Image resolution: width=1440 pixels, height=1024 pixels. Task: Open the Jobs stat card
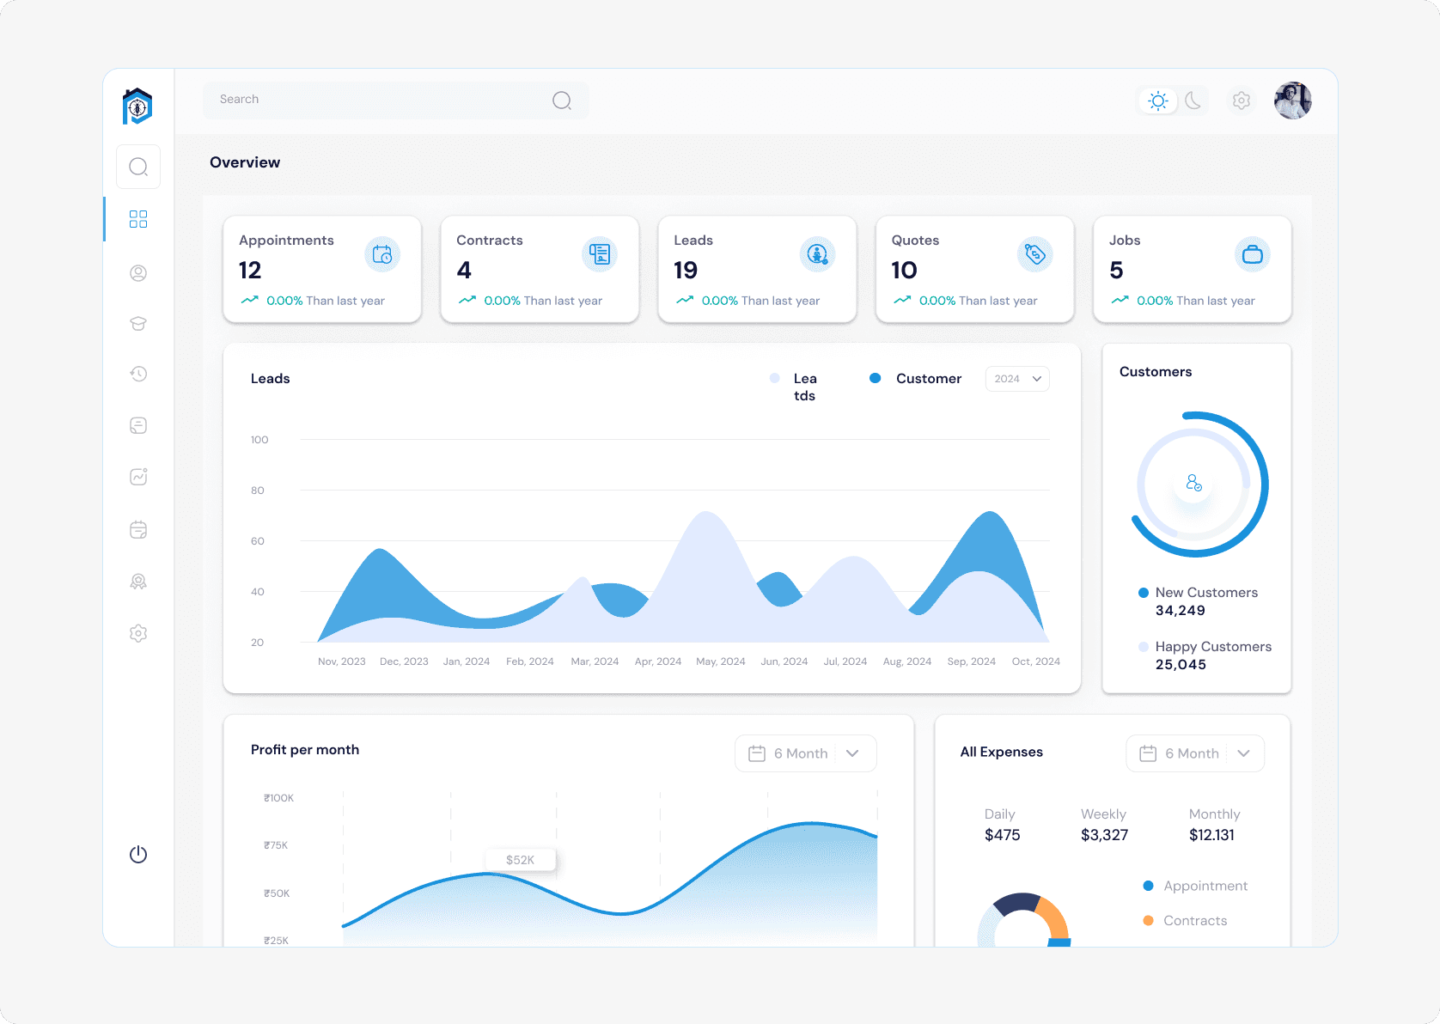click(1193, 269)
